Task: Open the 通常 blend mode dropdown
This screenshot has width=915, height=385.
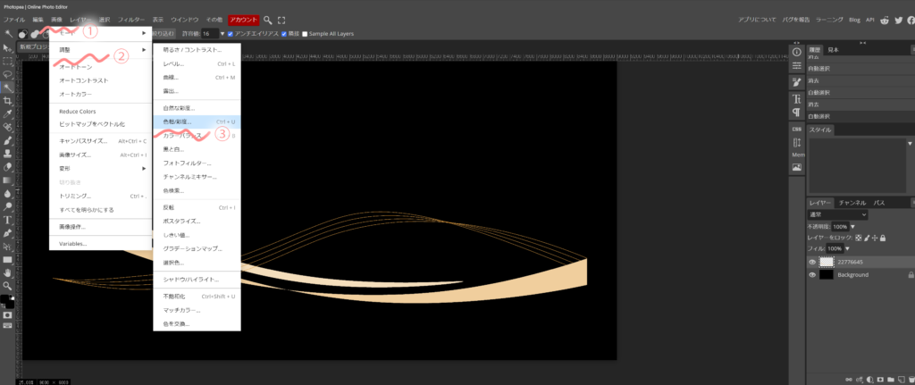Action: [838, 214]
